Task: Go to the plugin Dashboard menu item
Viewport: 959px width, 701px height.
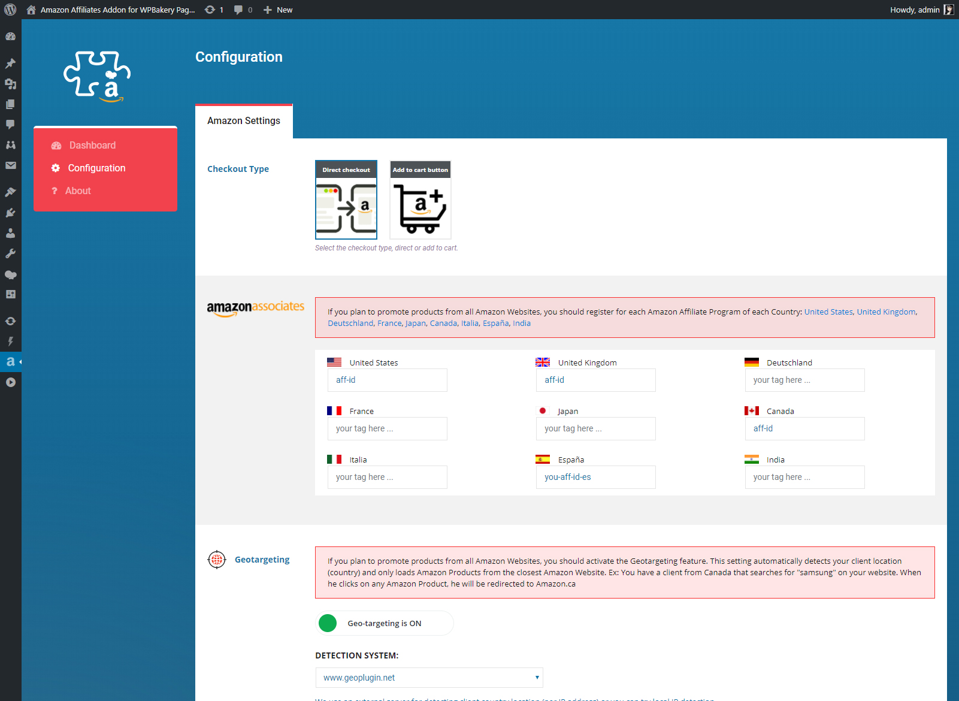Action: (x=92, y=145)
